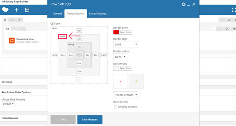Add new element with top plus icon
The image size is (236, 126).
[x=17, y=10]
